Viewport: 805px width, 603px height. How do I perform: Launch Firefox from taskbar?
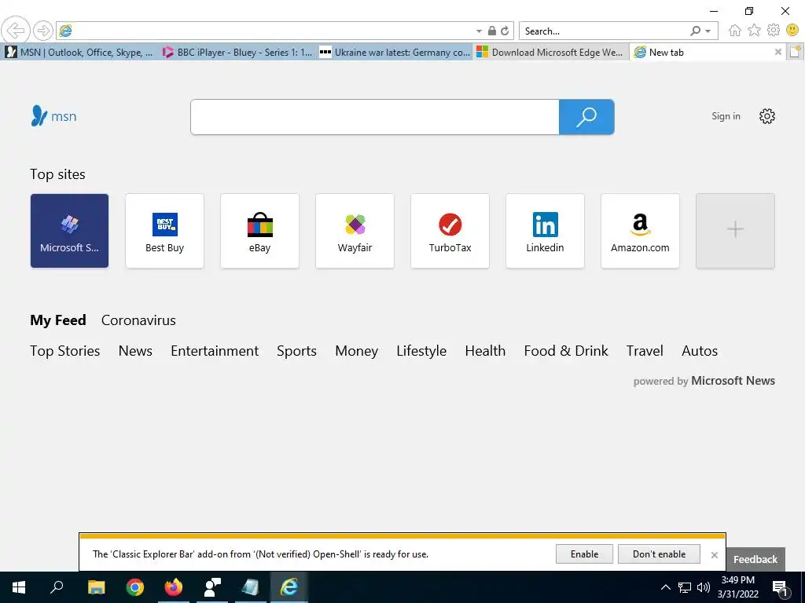point(174,587)
